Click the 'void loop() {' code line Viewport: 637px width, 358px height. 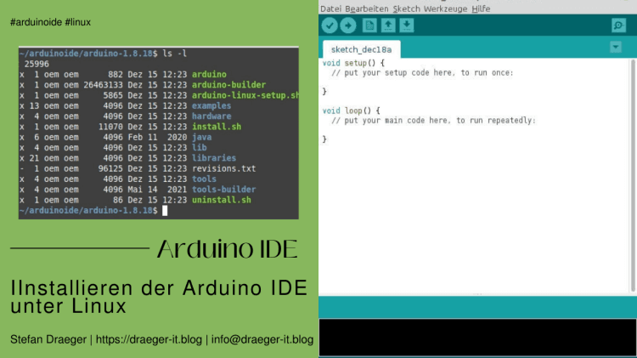click(x=351, y=111)
